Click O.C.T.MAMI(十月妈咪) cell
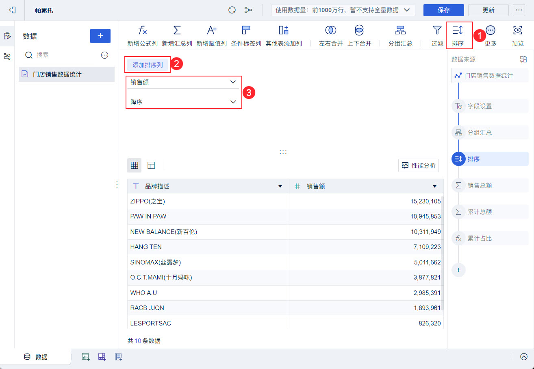Image resolution: width=534 pixels, height=369 pixels. click(x=208, y=277)
